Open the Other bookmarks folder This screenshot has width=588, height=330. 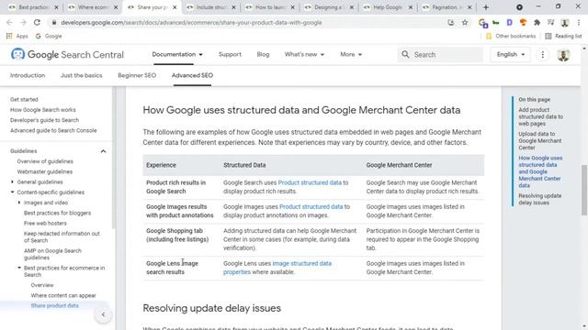(511, 37)
